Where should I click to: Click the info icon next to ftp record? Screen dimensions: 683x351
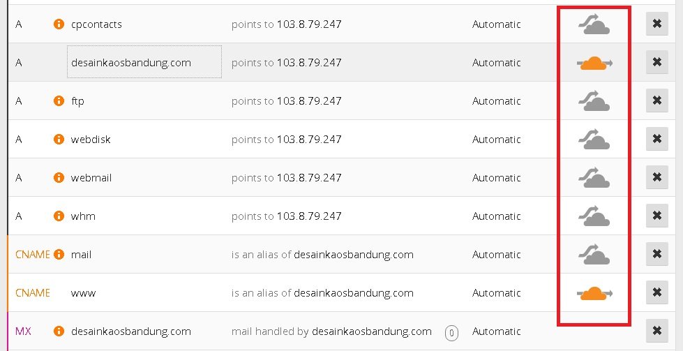(x=59, y=101)
